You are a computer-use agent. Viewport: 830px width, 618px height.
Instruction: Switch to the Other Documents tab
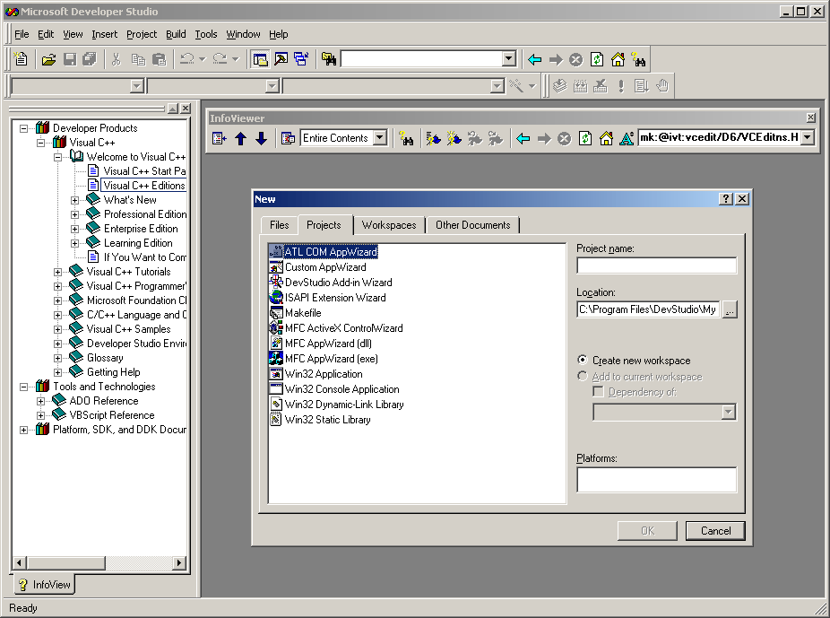coord(472,225)
